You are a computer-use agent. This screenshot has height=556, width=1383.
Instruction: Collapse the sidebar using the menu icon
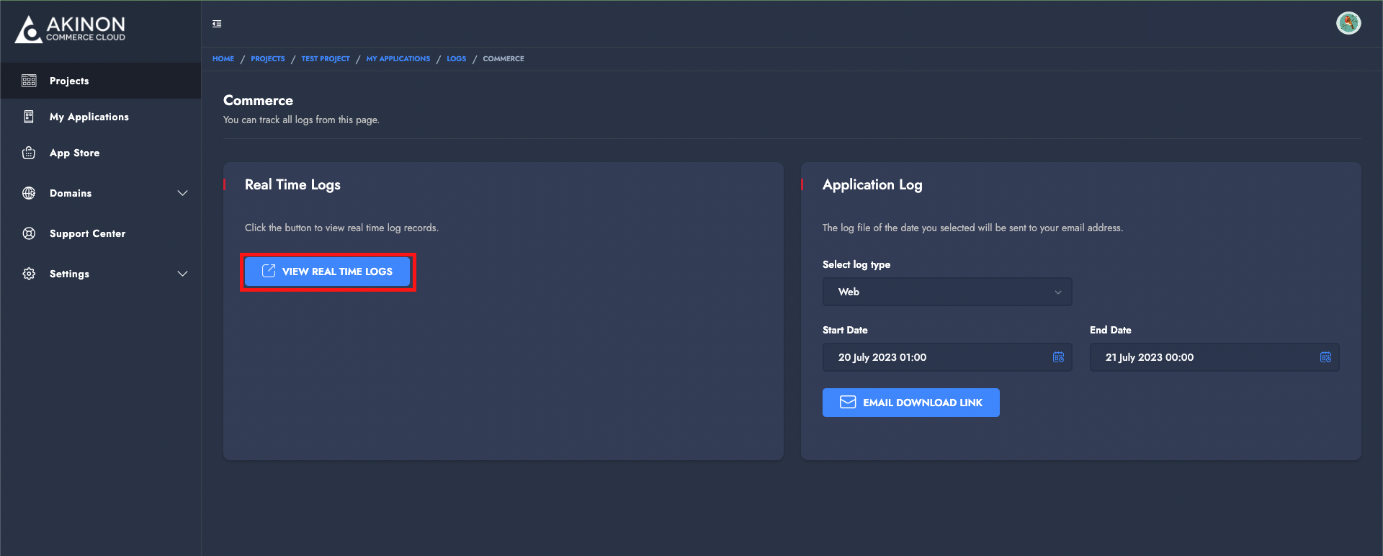[217, 24]
